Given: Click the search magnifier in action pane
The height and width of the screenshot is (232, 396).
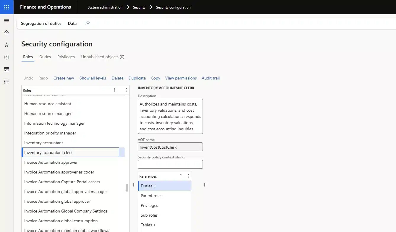Looking at the screenshot, I should point(87,23).
